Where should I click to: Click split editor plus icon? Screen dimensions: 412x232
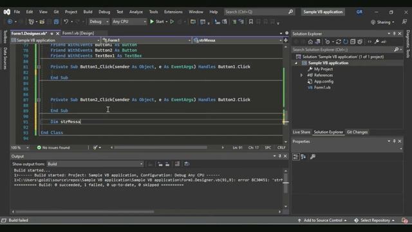pyautogui.click(x=286, y=40)
